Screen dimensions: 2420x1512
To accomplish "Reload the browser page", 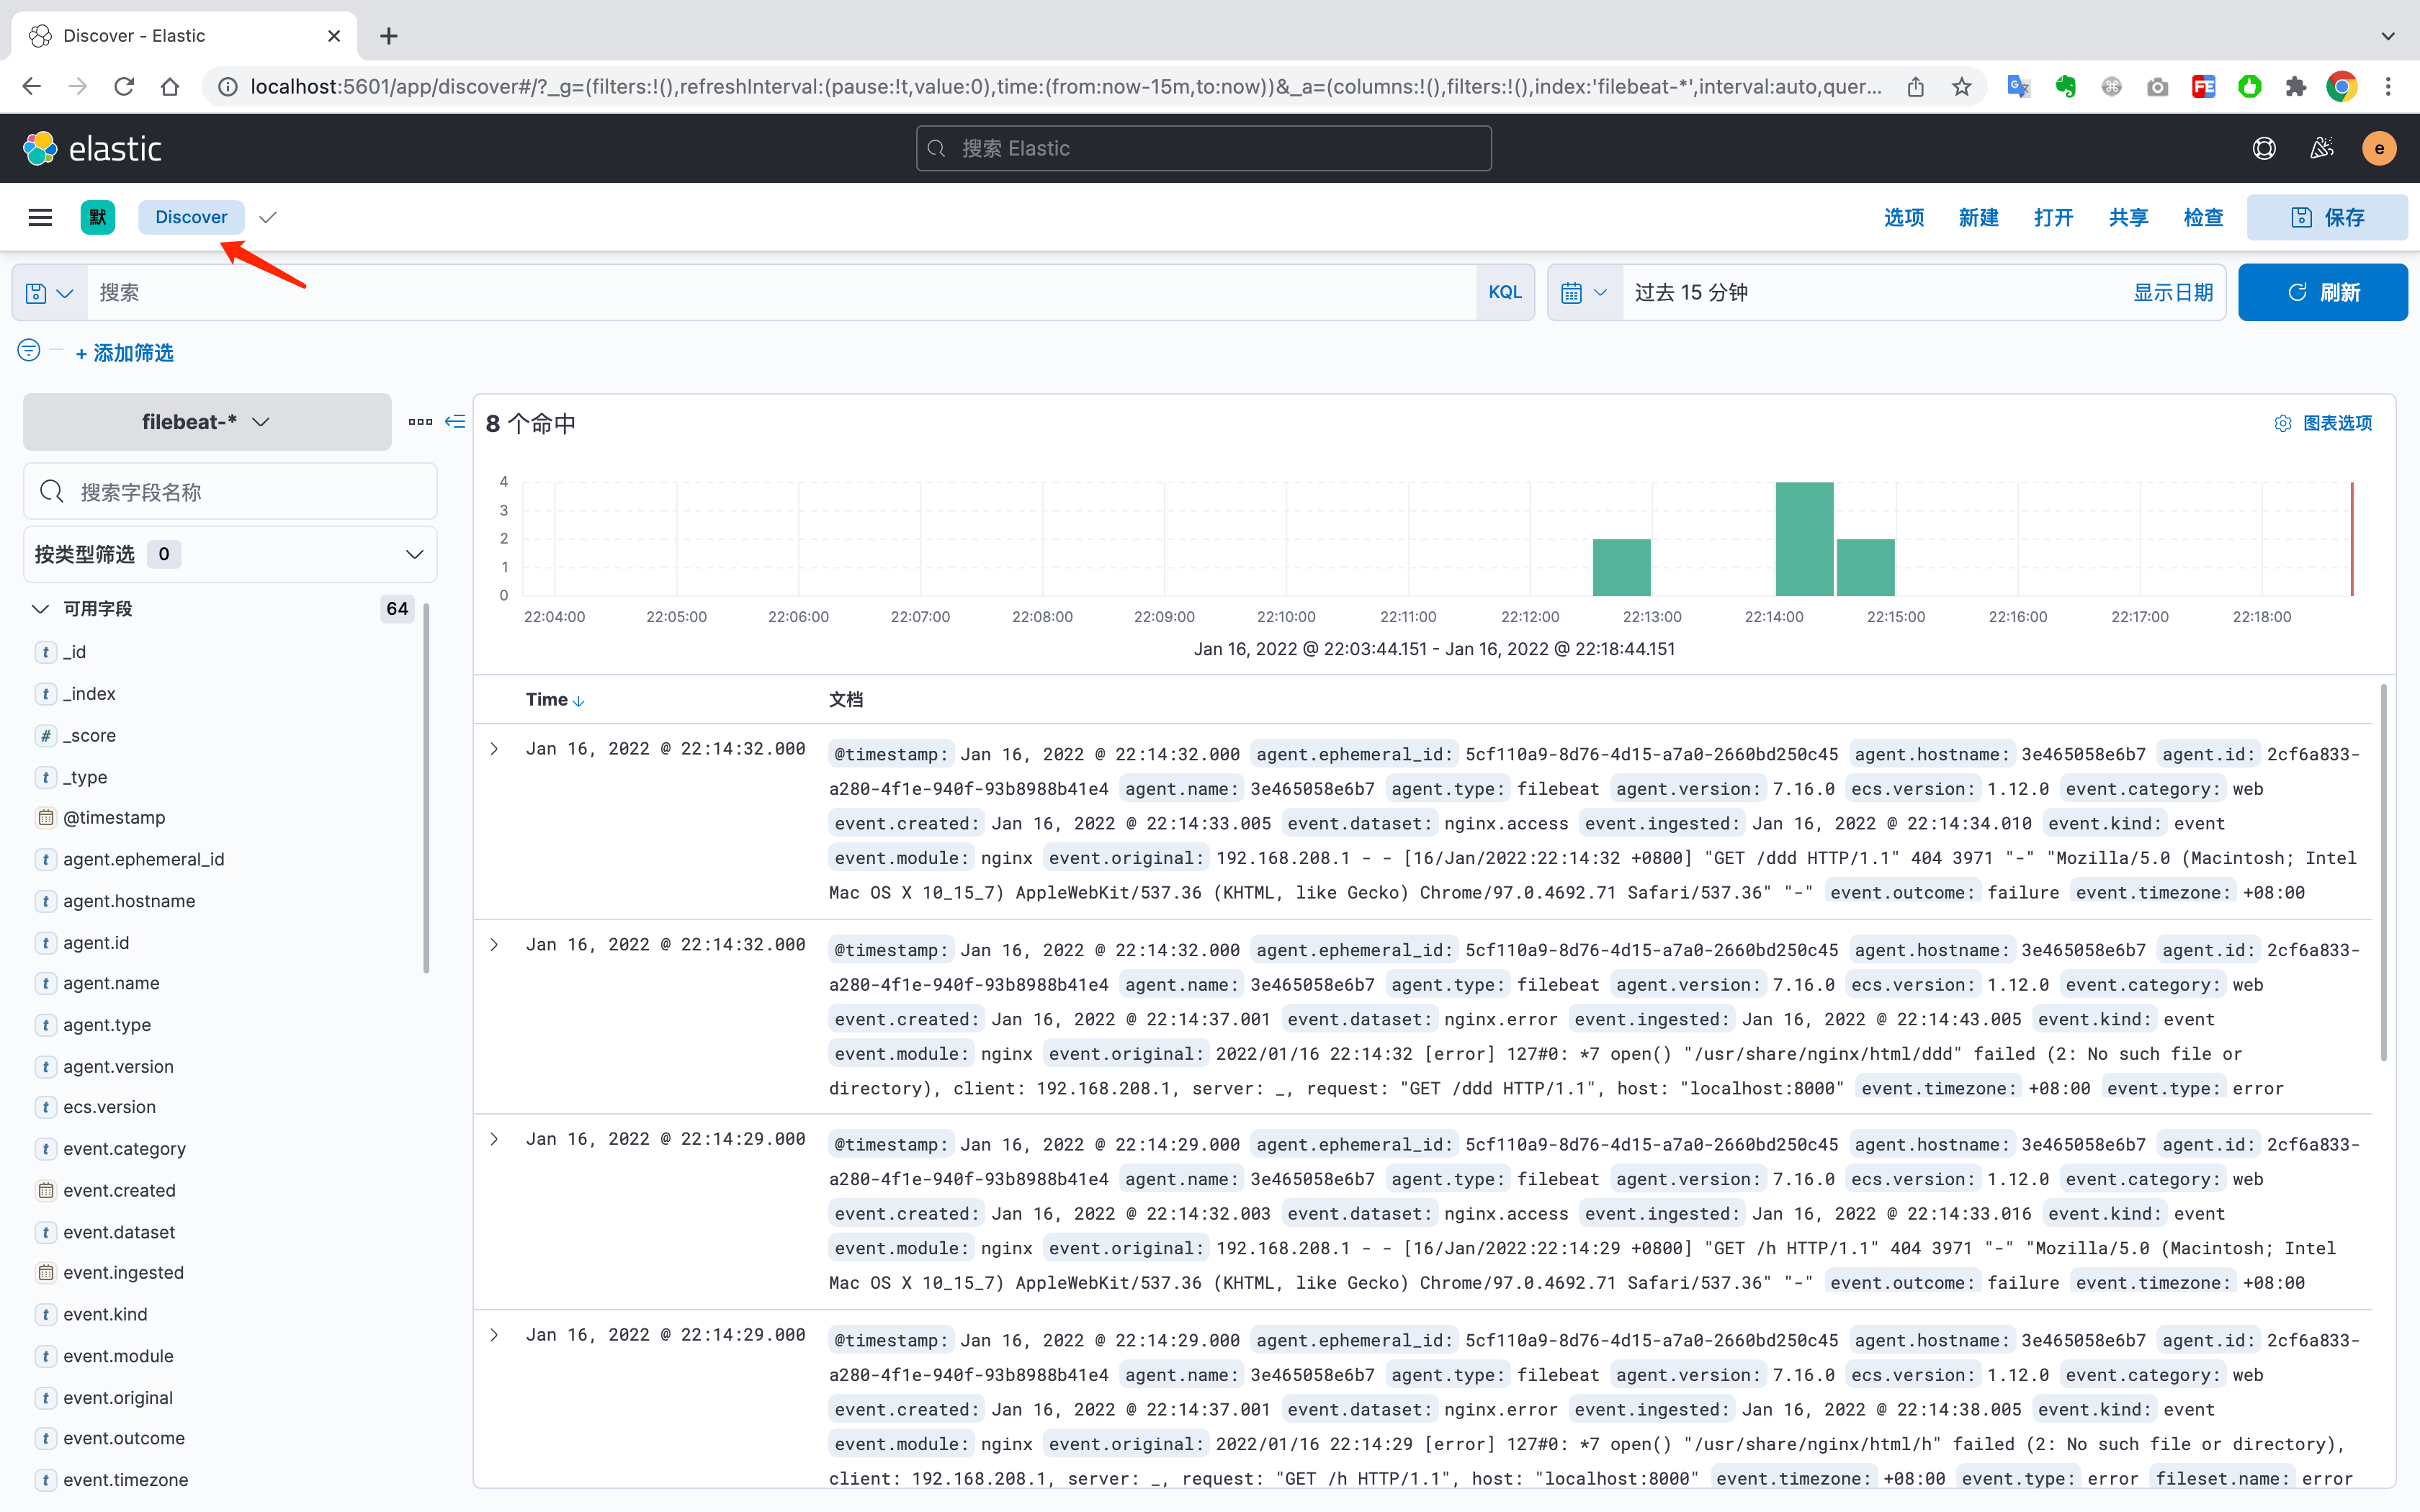I will point(124,87).
